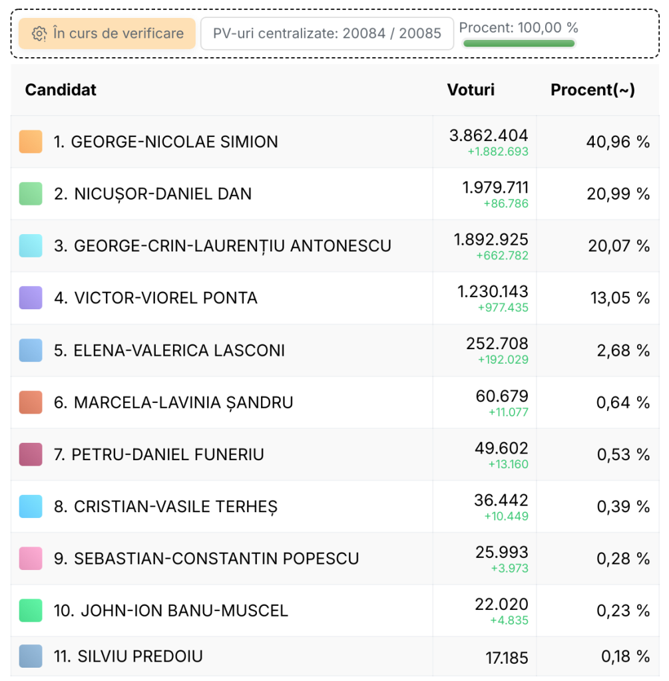The image size is (669, 681).
Task: Click the green progress bar under Procent
Action: point(519,43)
